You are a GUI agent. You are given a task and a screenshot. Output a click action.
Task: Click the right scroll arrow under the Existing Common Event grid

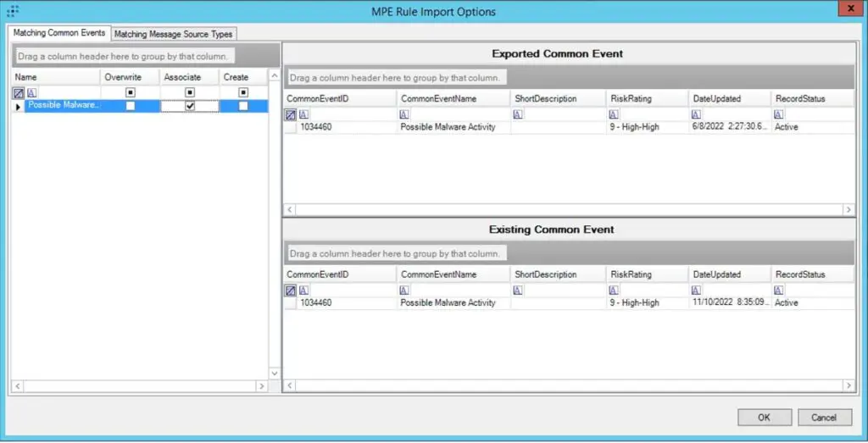(x=848, y=385)
